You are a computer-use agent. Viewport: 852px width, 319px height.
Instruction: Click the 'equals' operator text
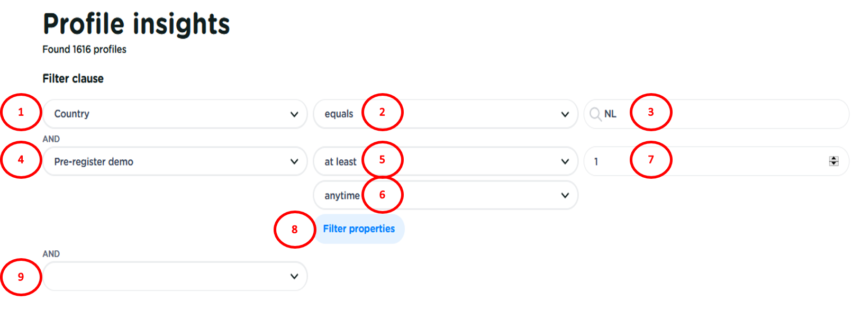pos(339,114)
